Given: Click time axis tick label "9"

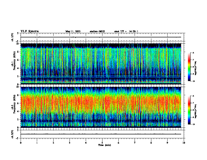Looking at the screenshot, I should click(167, 143).
